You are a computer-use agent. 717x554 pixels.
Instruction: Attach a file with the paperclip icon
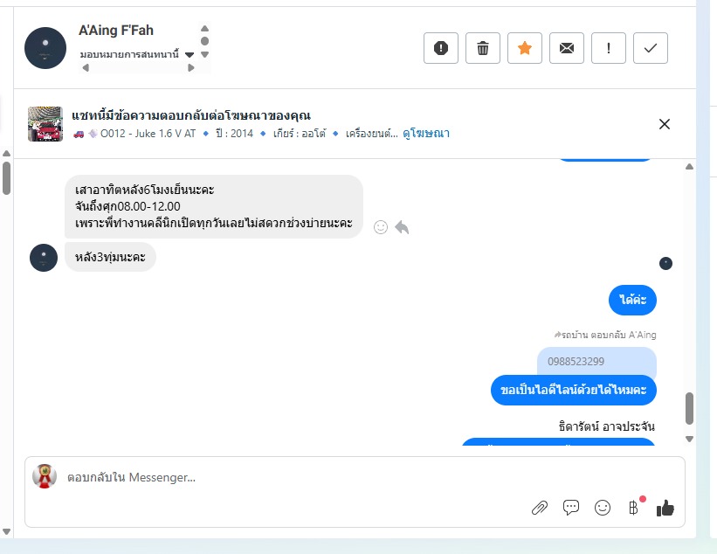click(x=540, y=508)
